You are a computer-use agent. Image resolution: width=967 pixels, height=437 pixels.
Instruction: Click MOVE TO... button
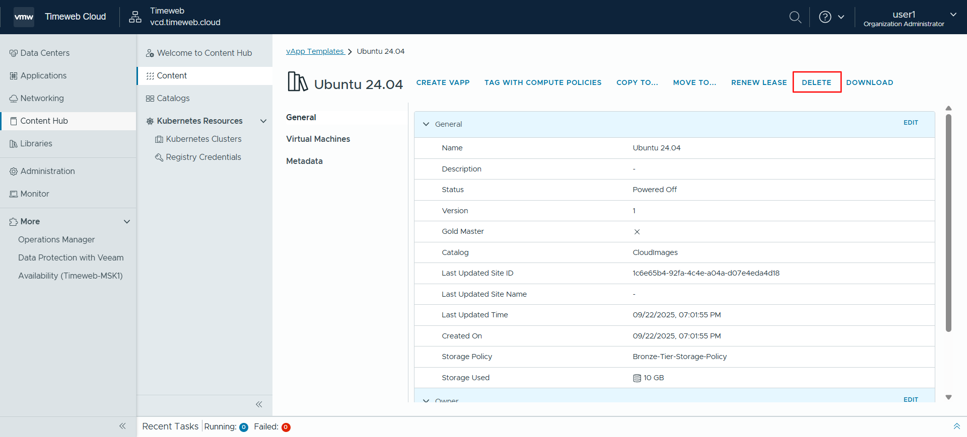695,82
